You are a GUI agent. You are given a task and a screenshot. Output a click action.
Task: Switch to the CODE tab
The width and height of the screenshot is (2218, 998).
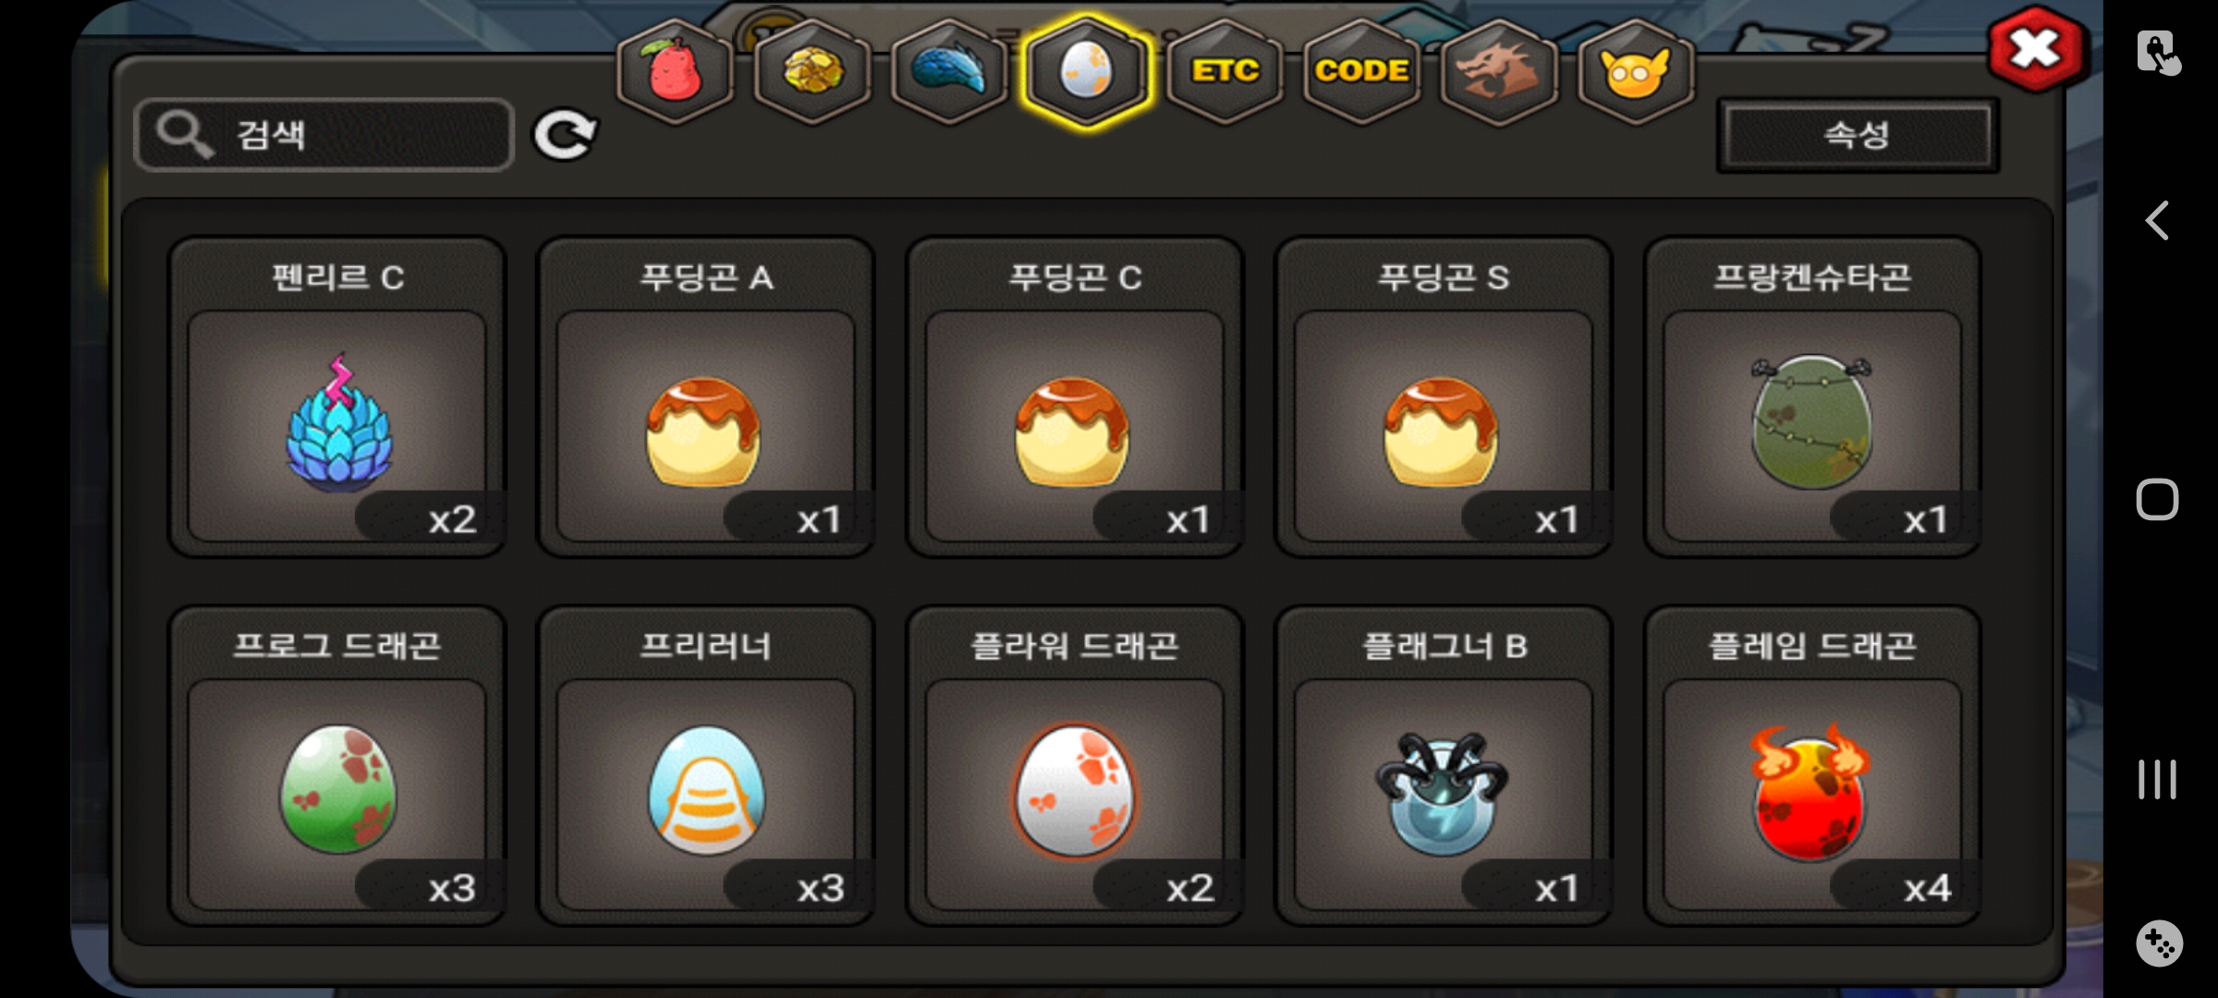[1361, 70]
